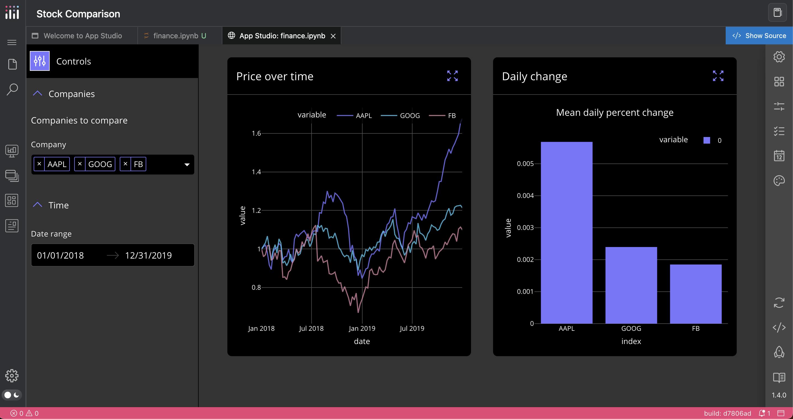
Task: Expand the Price over time chart fullscreen
Action: tap(452, 76)
